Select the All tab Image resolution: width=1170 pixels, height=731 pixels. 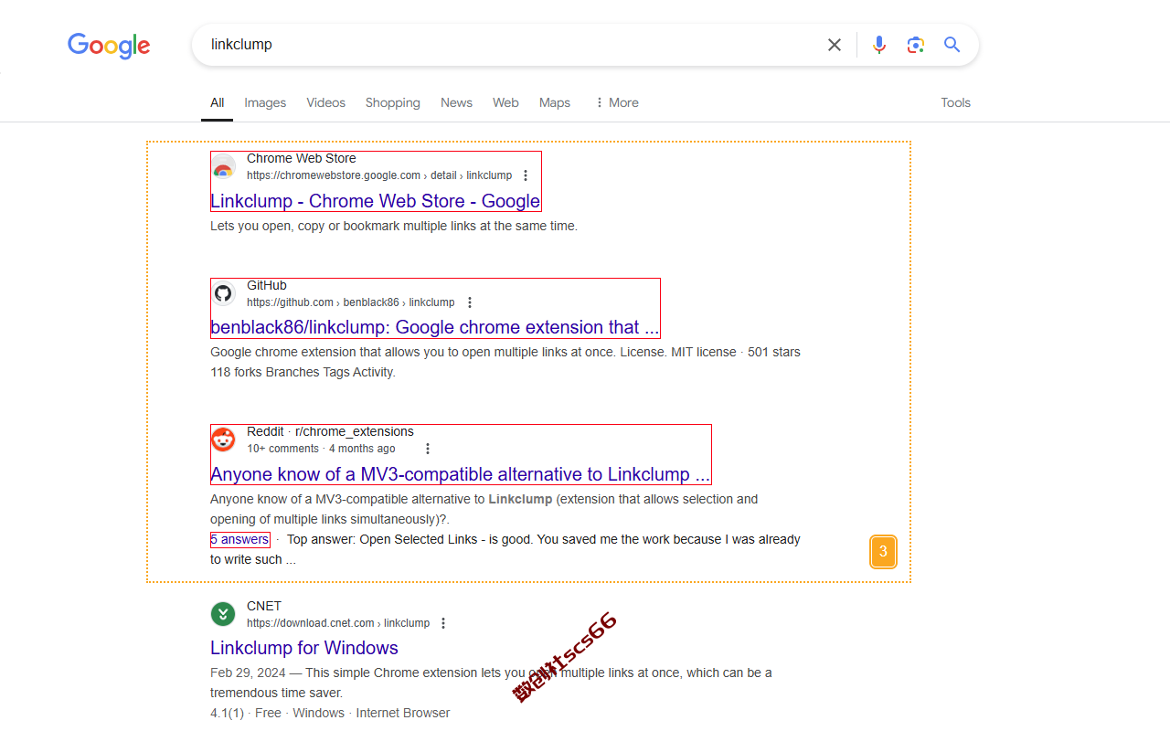(217, 102)
